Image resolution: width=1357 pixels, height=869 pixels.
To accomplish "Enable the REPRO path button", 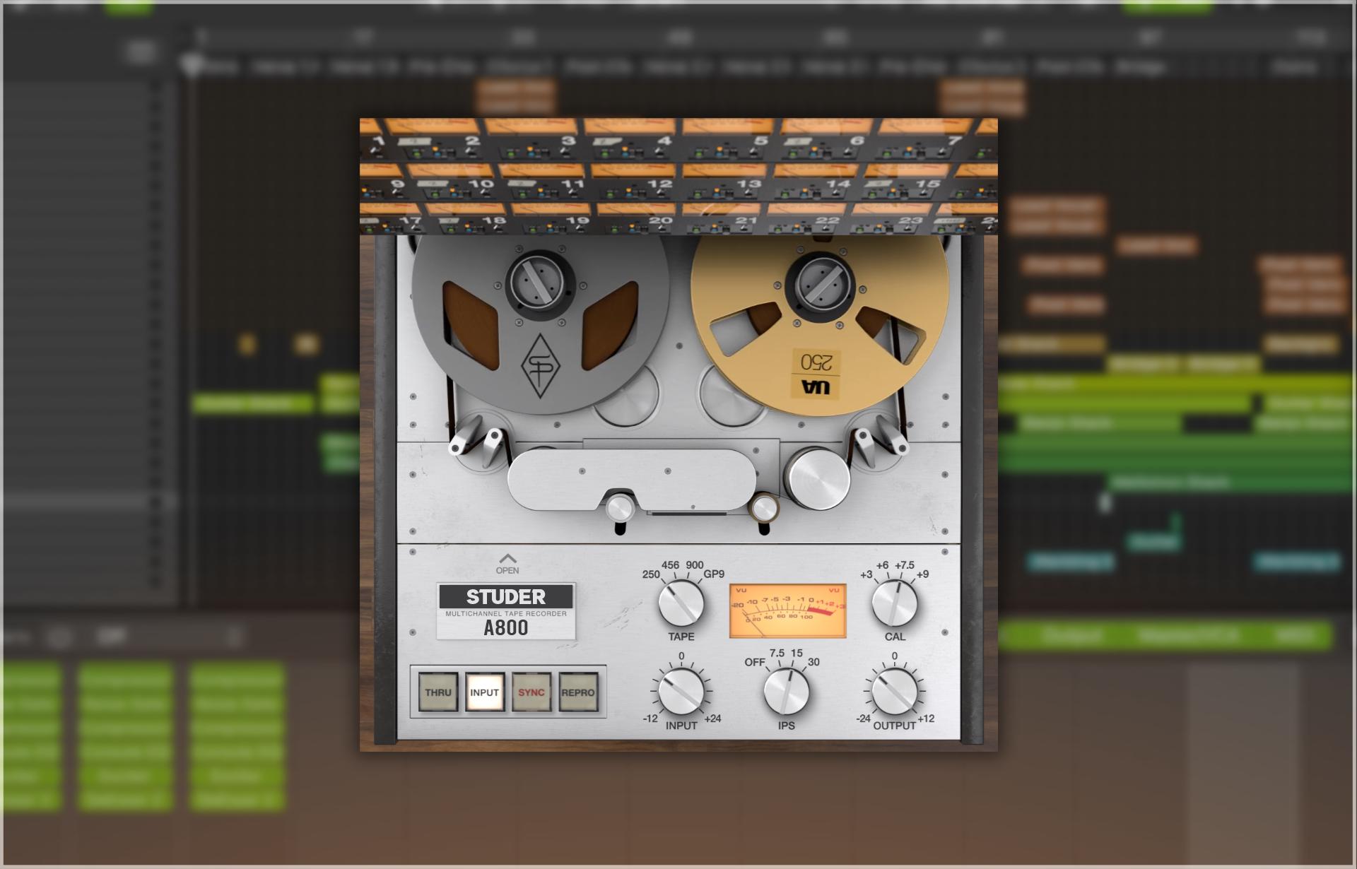I will pos(578,692).
